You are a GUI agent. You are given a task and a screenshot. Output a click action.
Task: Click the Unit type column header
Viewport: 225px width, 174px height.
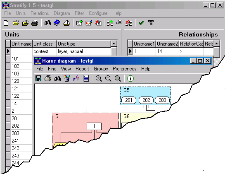pyautogui.click(x=84, y=44)
